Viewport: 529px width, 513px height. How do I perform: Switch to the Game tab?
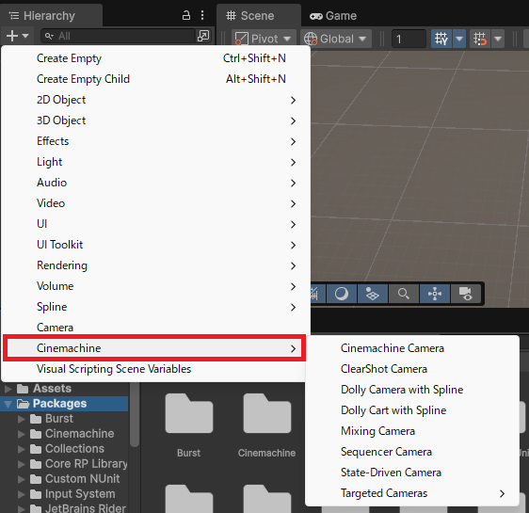[333, 16]
